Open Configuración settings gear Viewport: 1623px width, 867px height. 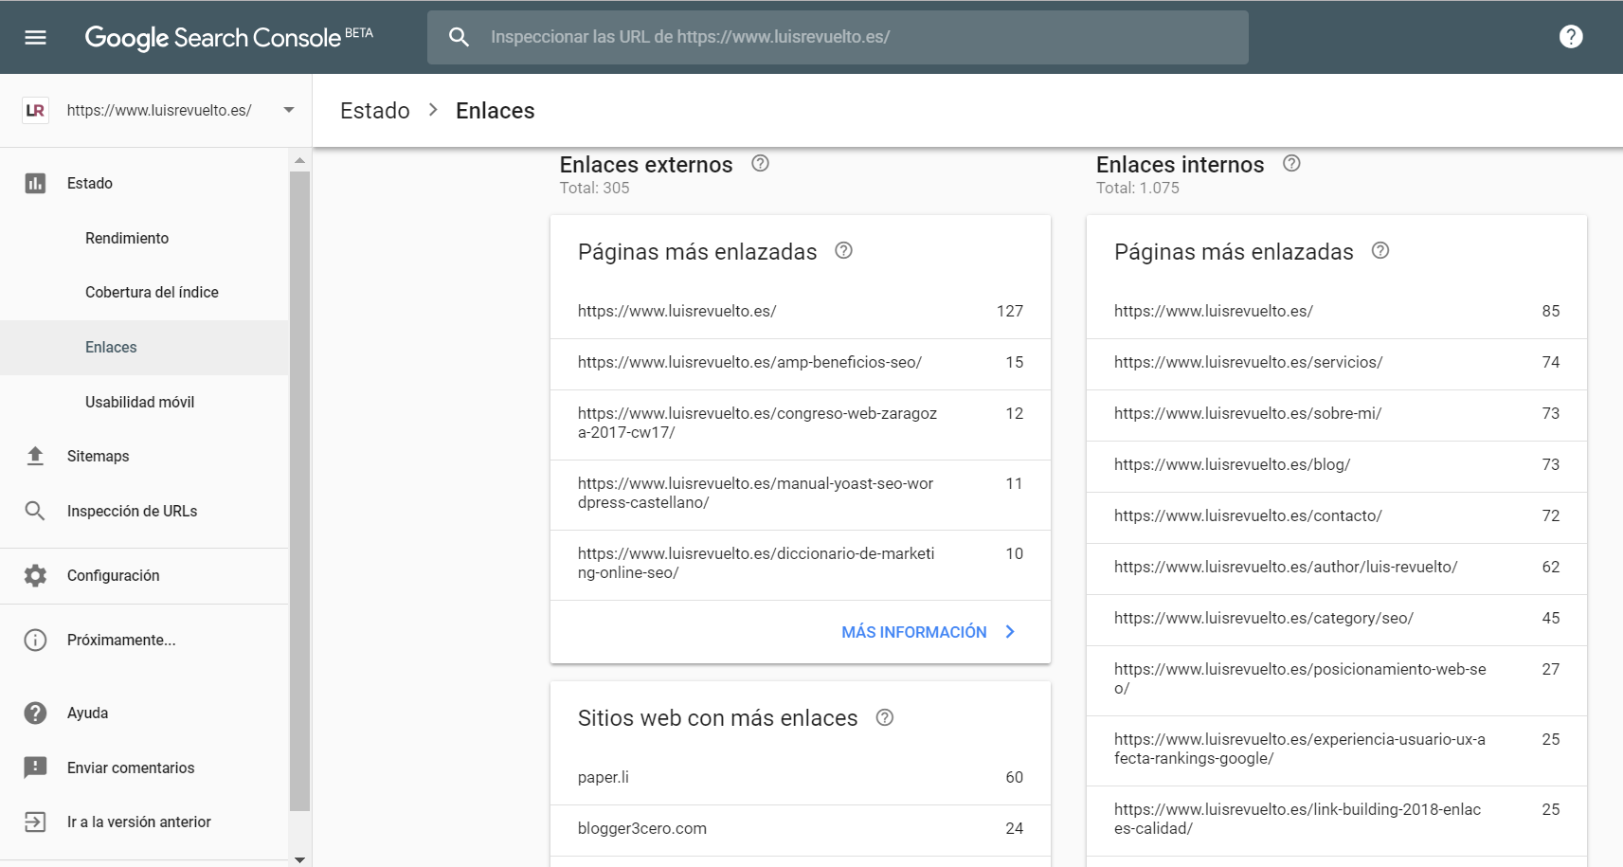(35, 575)
